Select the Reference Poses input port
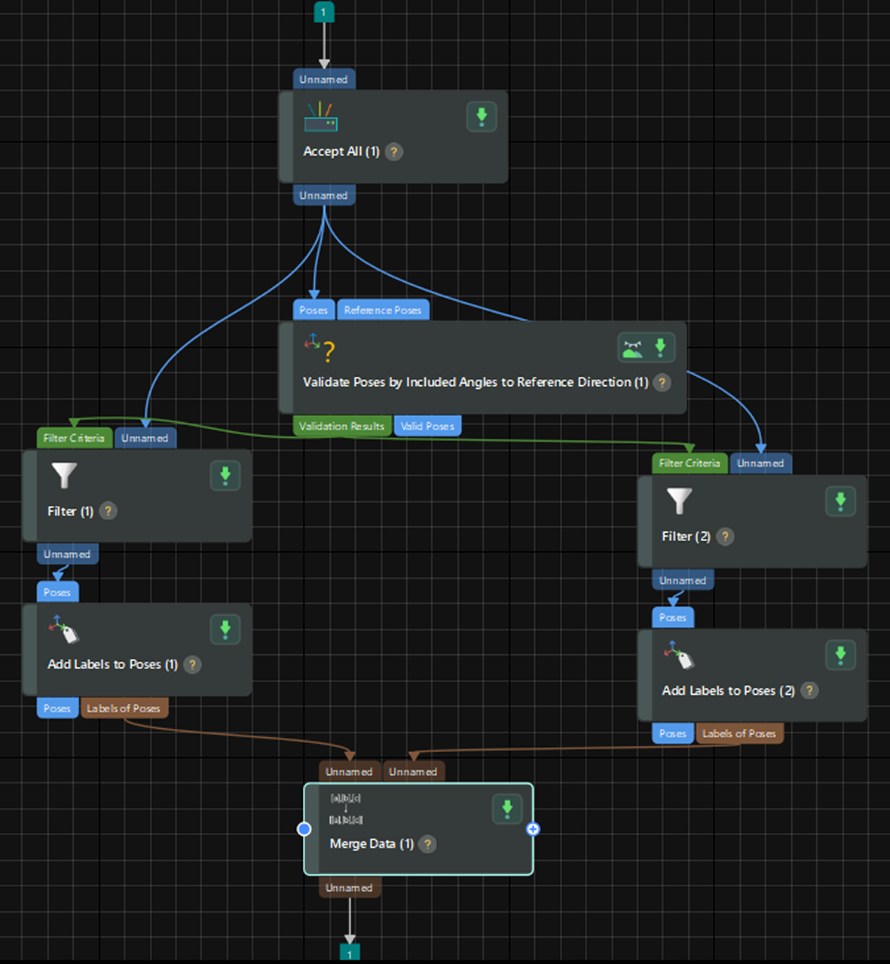Viewport: 890px width, 964px height. tap(383, 310)
